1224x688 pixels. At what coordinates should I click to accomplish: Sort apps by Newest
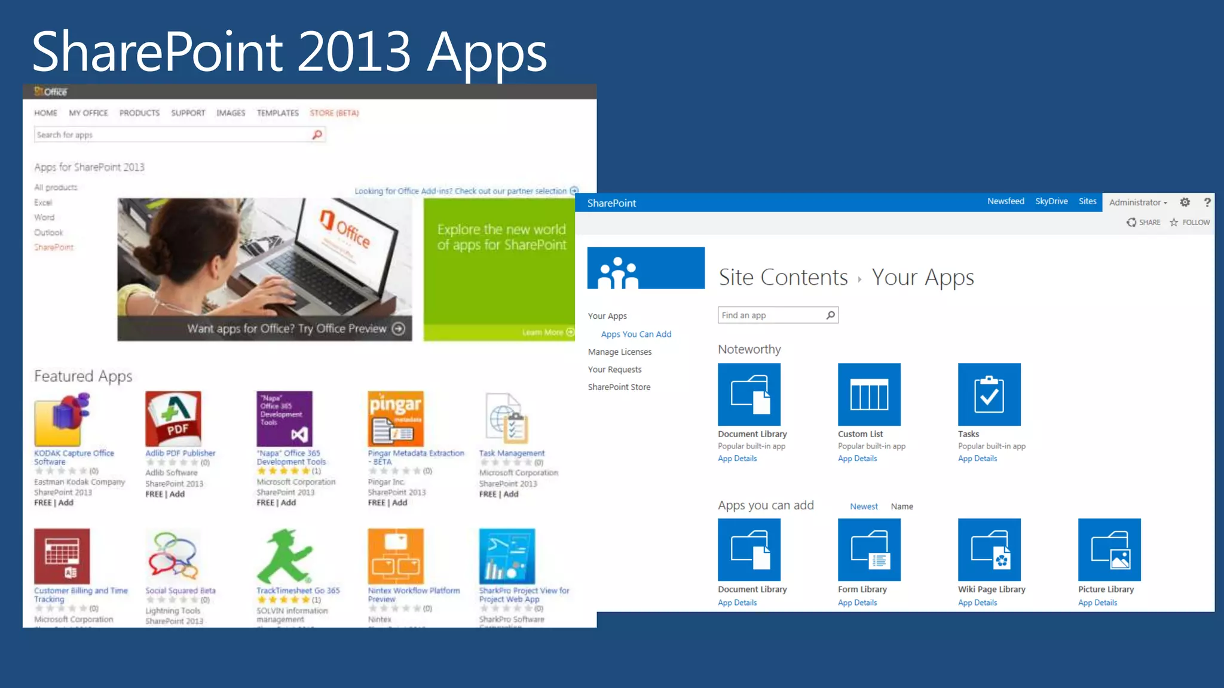pos(864,506)
